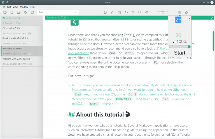
Task: Click the short break value 5
Action: (x=178, y=28)
